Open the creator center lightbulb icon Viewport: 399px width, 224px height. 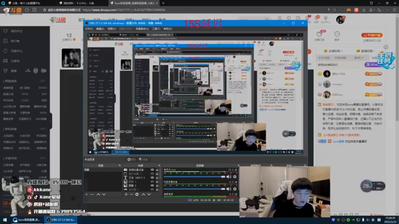pos(326,18)
